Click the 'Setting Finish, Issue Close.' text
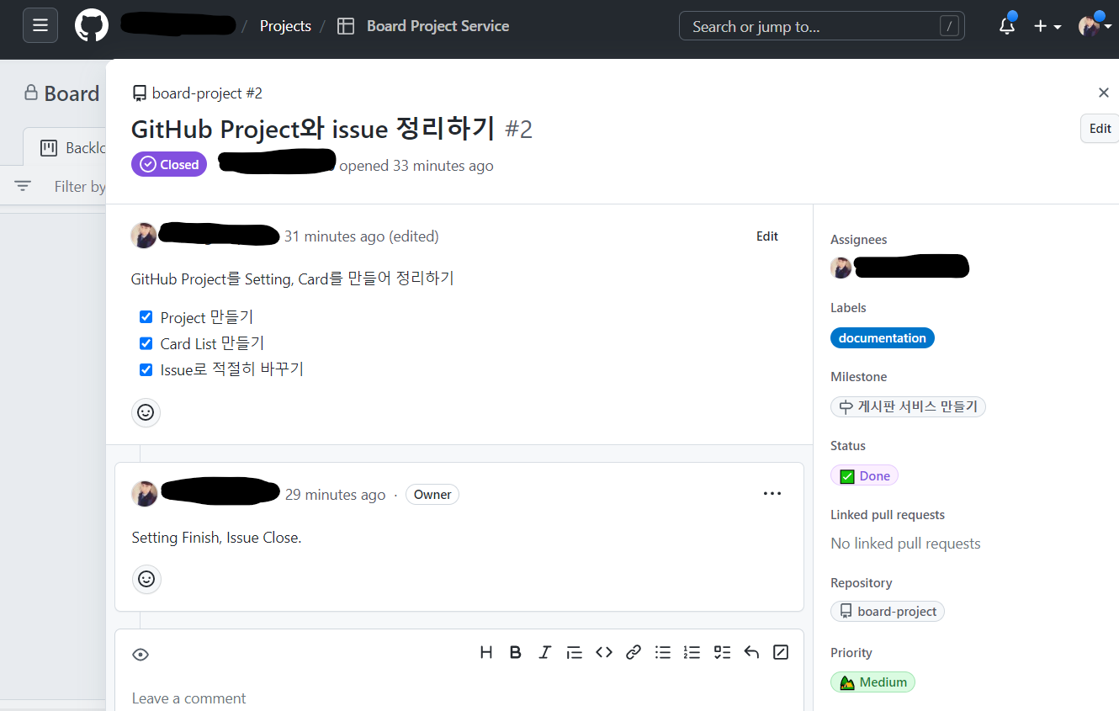This screenshot has height=711, width=1119. click(216, 538)
